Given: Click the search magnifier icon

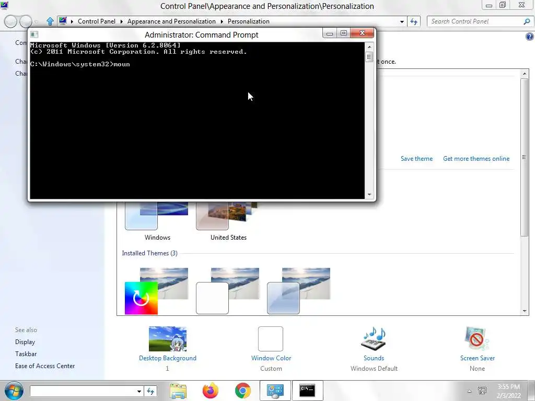Looking at the screenshot, I should [527, 21].
